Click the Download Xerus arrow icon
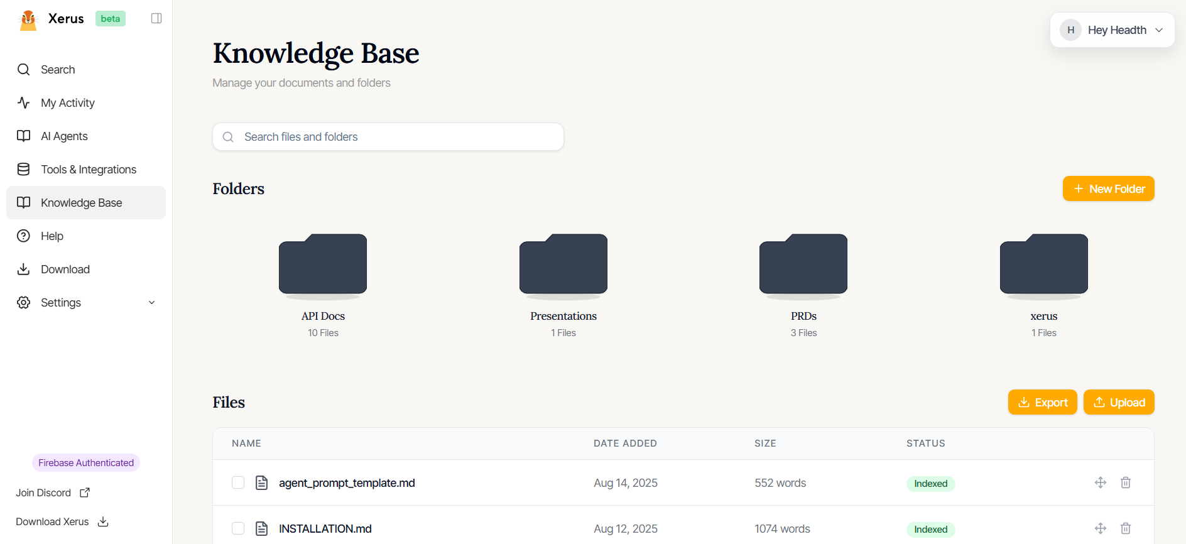This screenshot has height=544, width=1186. pos(104,522)
